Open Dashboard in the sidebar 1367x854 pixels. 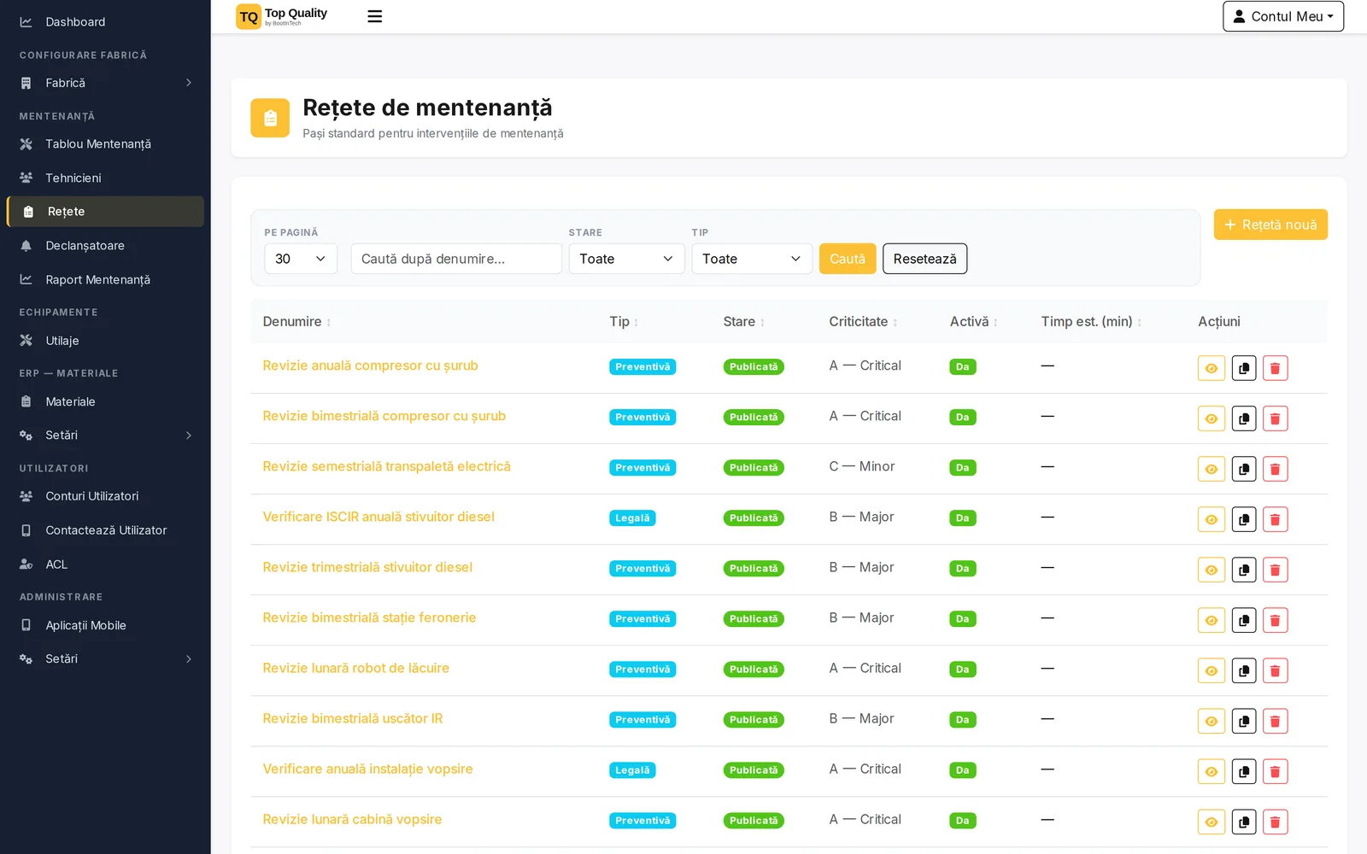105,22
